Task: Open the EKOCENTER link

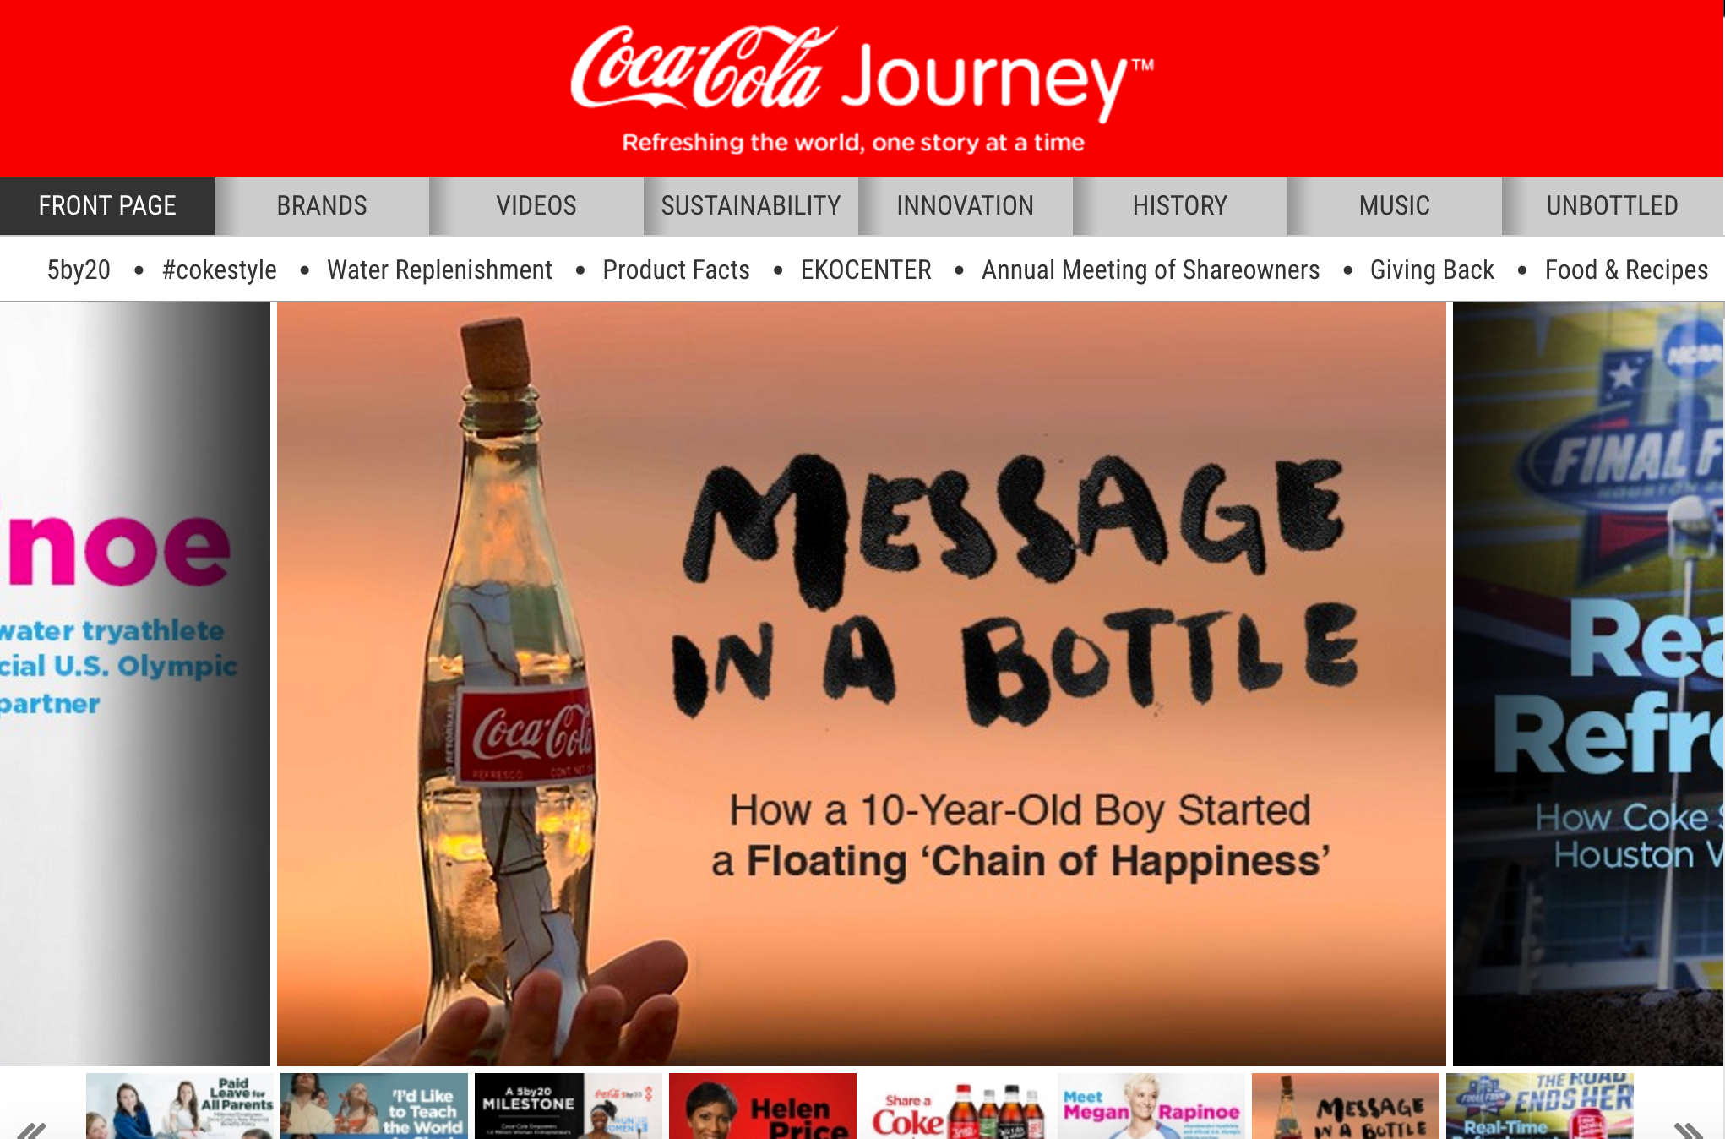Action: 866,270
